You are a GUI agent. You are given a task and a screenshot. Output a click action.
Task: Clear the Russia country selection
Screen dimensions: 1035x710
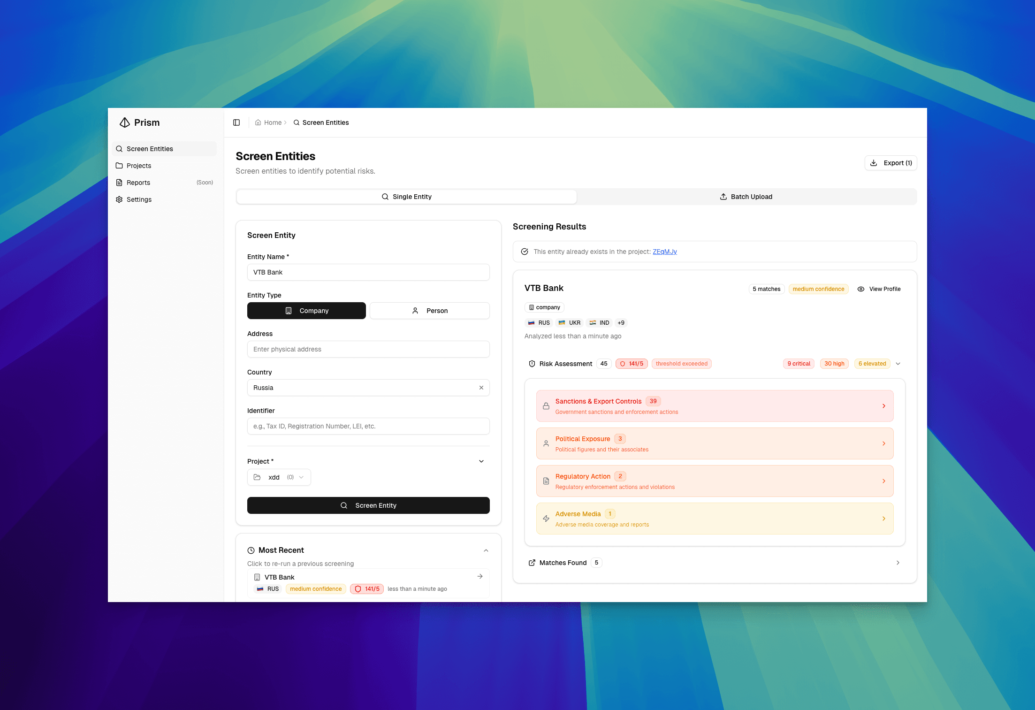[481, 388]
